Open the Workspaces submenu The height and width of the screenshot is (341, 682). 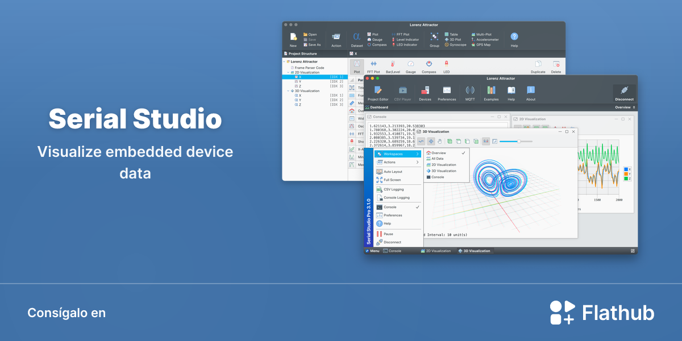(398, 154)
